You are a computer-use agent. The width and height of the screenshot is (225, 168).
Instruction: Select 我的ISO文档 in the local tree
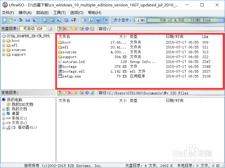[x=22, y=104]
